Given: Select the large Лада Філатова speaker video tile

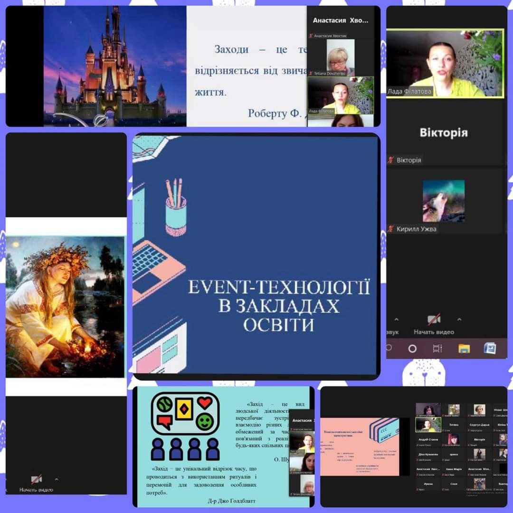Looking at the screenshot, I should [445, 64].
